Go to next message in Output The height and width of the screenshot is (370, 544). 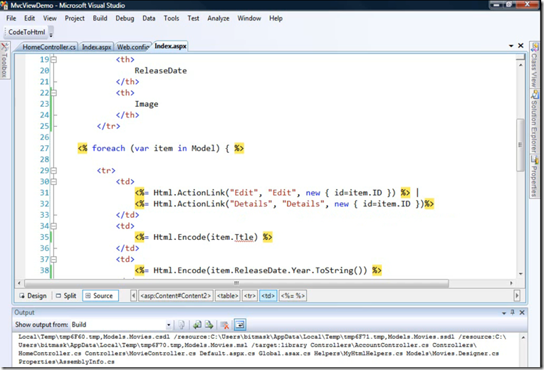point(209,325)
